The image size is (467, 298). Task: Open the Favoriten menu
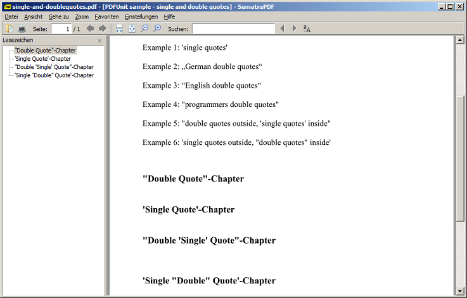(106, 16)
